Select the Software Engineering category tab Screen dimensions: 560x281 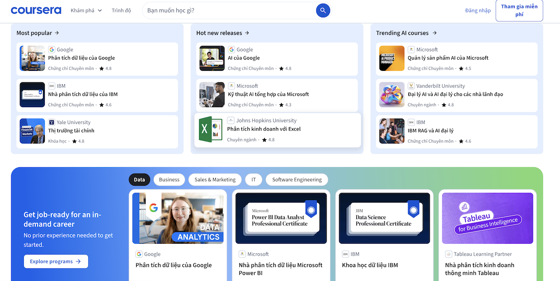297,179
